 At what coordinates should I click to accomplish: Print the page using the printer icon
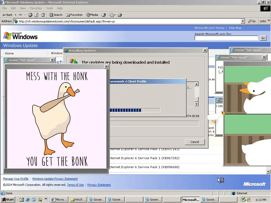(120, 15)
